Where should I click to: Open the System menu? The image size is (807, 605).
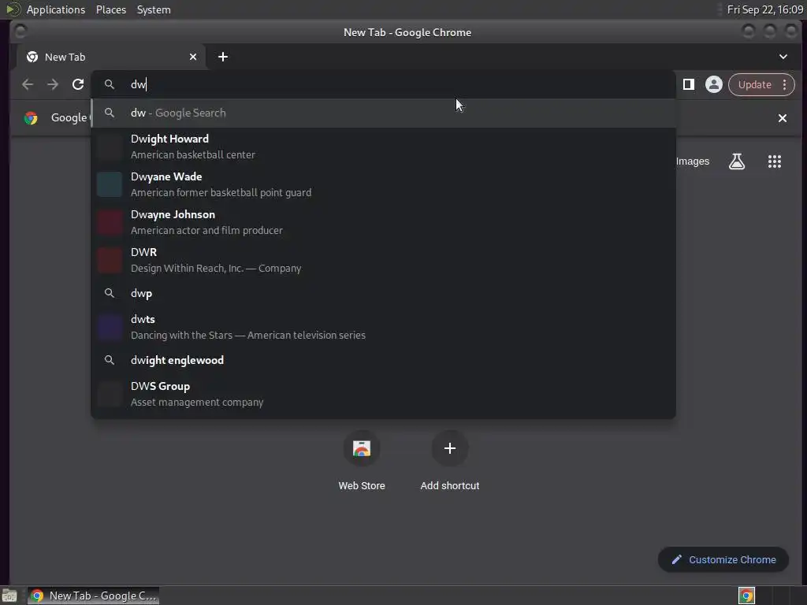(154, 9)
